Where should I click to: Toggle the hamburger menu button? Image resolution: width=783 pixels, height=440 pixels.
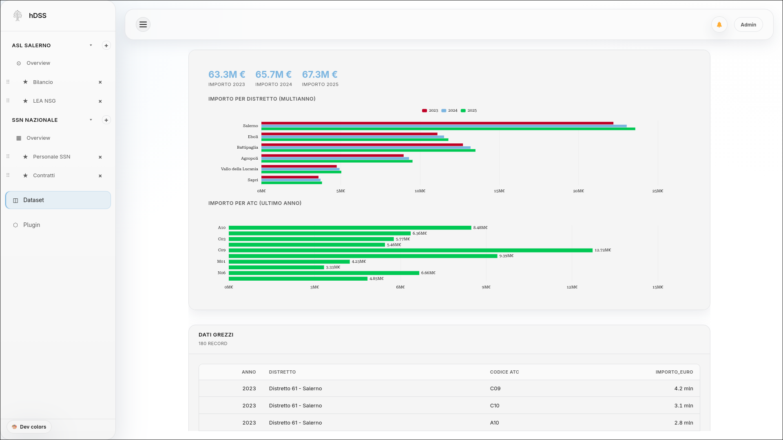(143, 24)
